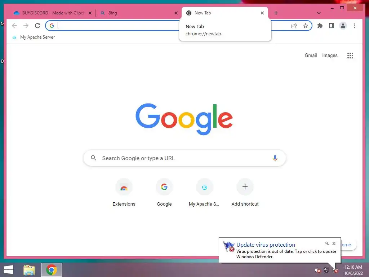Share this page icon in address bar
This screenshot has height=277, width=369.
(294, 26)
